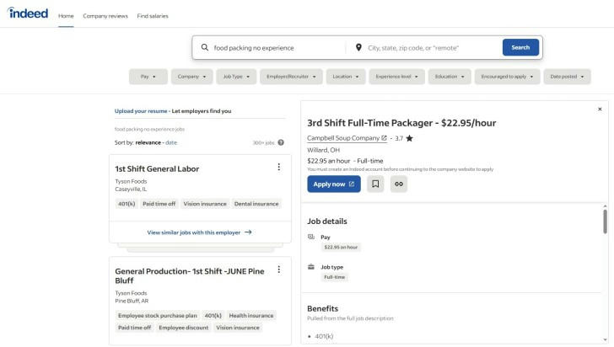Open the Job Type filter dropdown
This screenshot has width=614, height=347.
pyautogui.click(x=236, y=77)
